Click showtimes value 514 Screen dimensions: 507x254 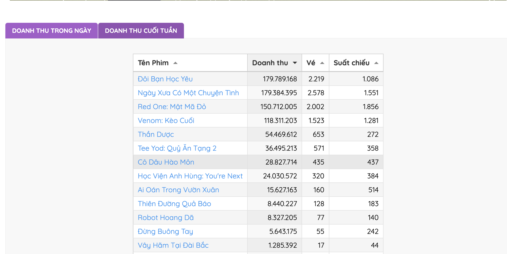(x=373, y=190)
